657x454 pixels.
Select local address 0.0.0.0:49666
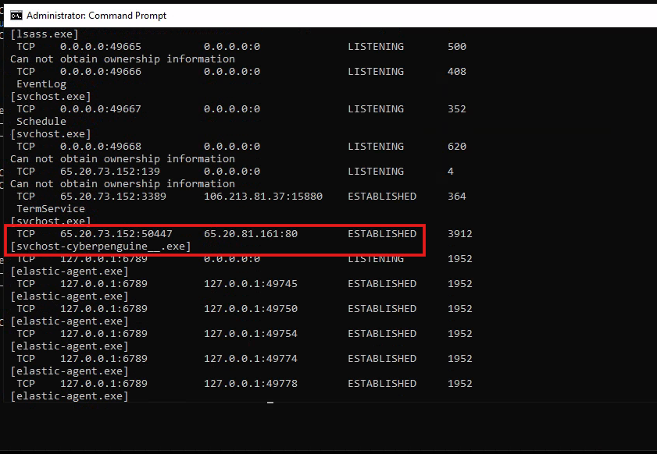click(101, 72)
